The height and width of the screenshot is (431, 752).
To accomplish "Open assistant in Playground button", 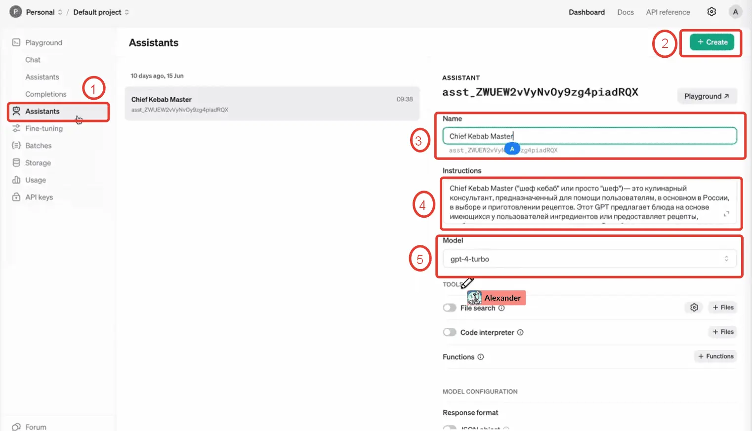I will click(x=707, y=96).
